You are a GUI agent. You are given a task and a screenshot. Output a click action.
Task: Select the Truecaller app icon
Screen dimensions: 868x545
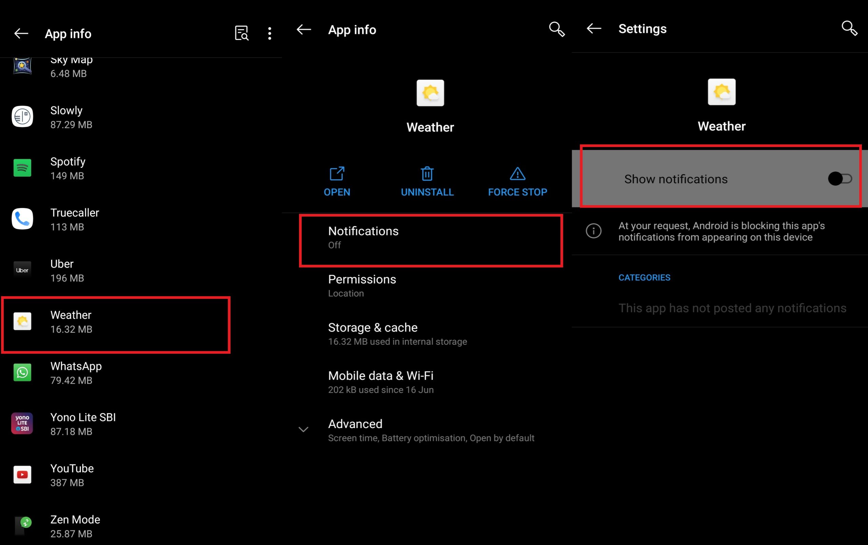[23, 219]
